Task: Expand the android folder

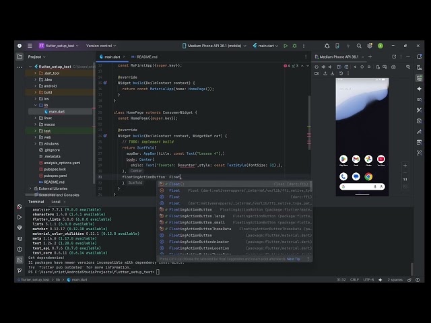Action: [x=36, y=86]
